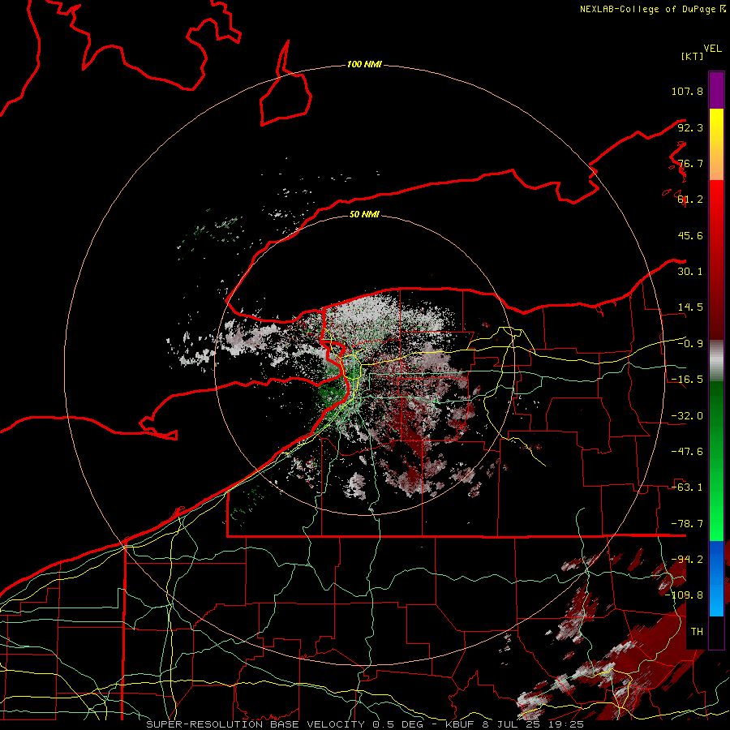Click the 107.8 velocity scale value

(x=687, y=91)
